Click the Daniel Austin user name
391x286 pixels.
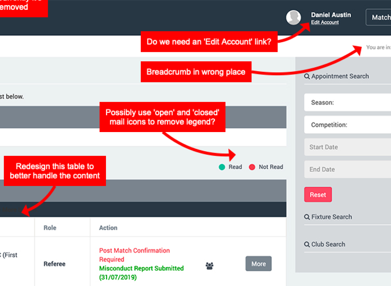click(x=331, y=15)
